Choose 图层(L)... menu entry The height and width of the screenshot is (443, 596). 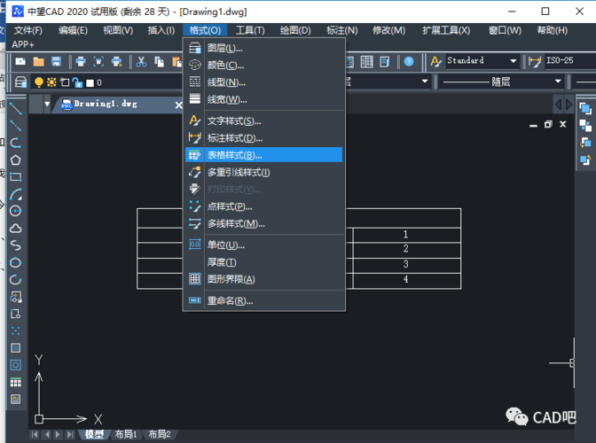point(263,48)
